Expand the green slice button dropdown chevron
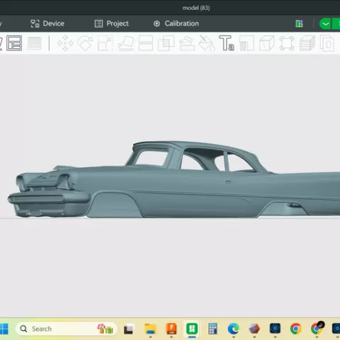The height and width of the screenshot is (340, 340). coord(325,24)
